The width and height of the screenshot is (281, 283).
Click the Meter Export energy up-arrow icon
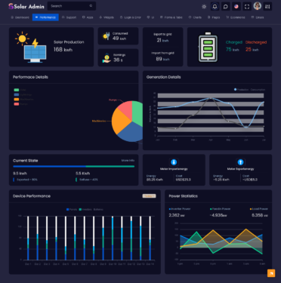pyautogui.click(x=240, y=162)
